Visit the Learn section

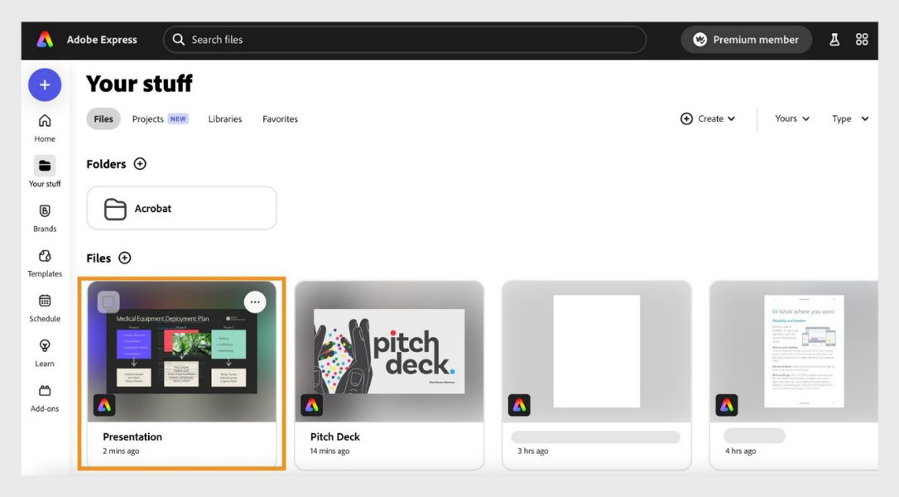[44, 350]
